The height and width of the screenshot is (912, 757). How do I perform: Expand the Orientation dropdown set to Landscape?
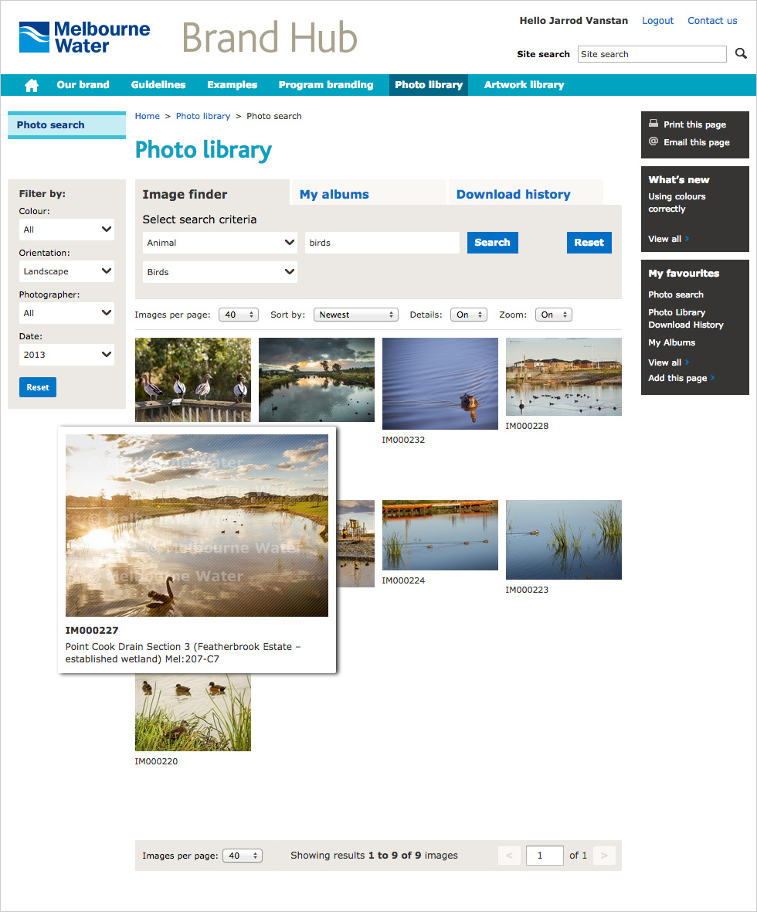click(66, 271)
